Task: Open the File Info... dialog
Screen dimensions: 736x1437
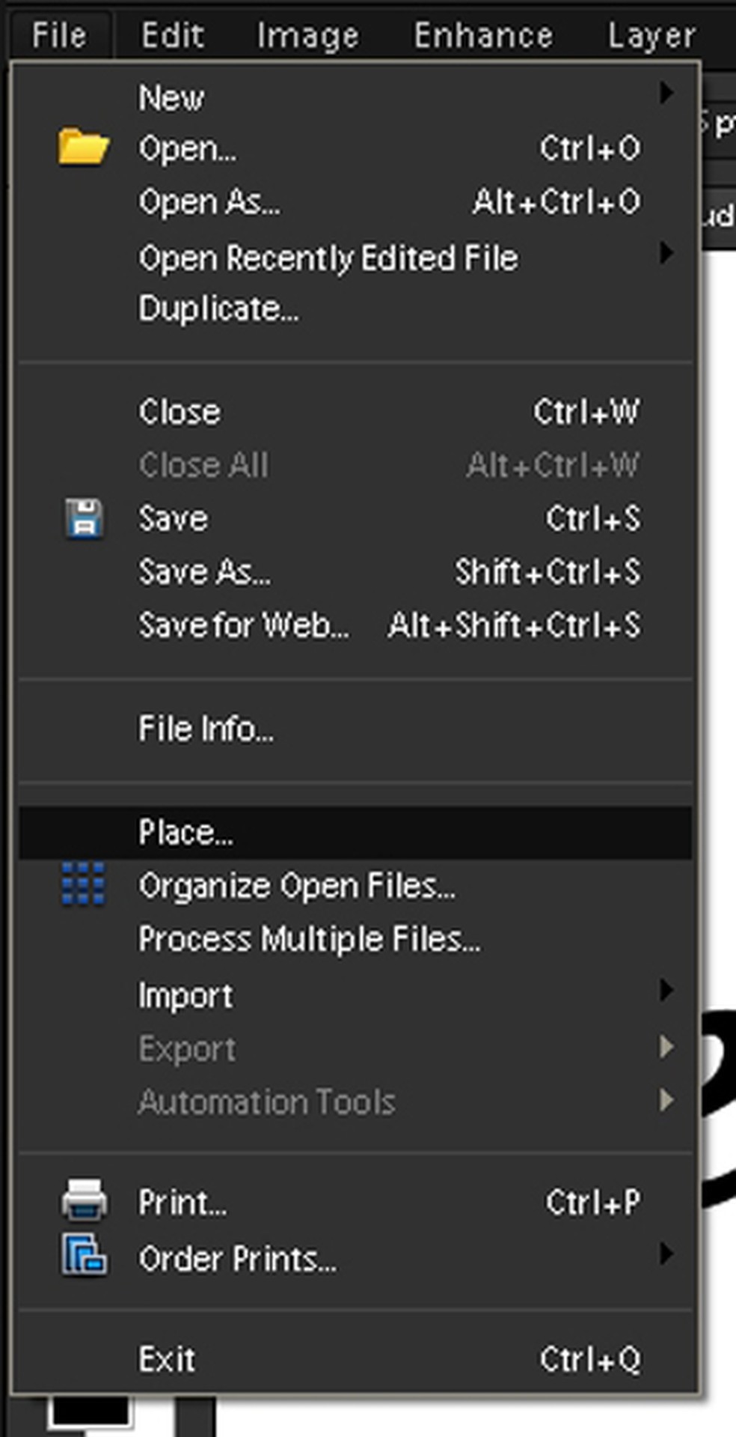Action: coord(205,729)
